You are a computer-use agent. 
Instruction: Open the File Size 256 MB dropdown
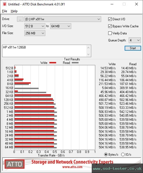[x=35, y=33]
